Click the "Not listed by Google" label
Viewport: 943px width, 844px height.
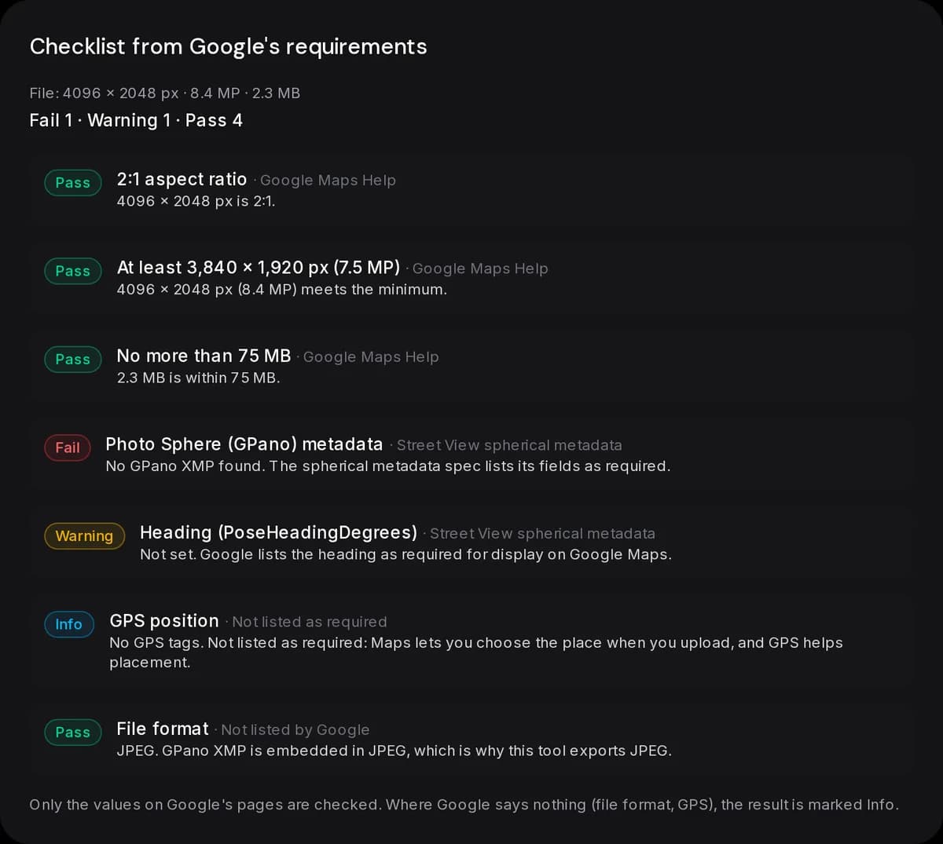[x=295, y=730]
